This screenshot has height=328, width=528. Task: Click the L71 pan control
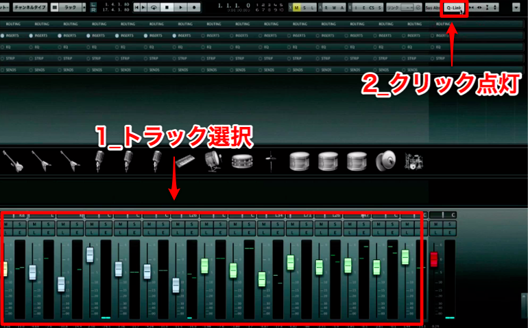[x=300, y=215]
